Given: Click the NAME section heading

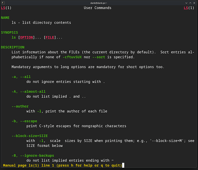Looking at the screenshot, I should [x=5, y=18].
